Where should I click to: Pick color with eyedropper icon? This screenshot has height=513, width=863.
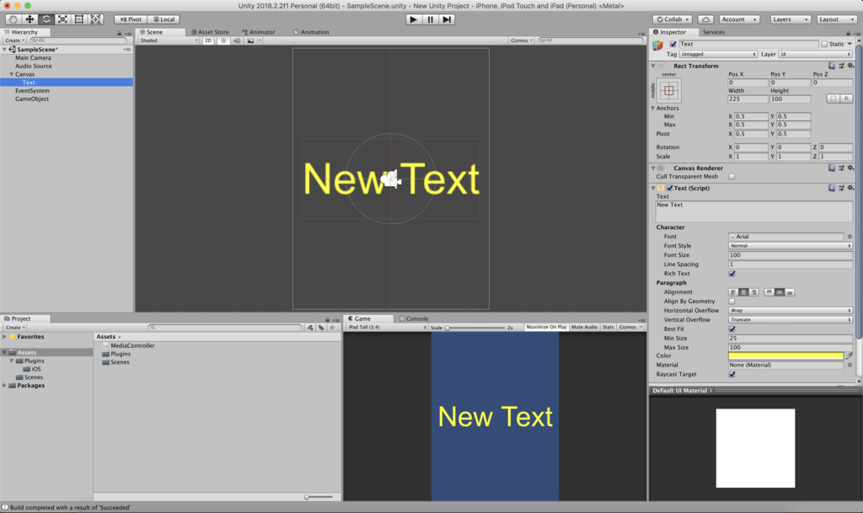pyautogui.click(x=850, y=355)
